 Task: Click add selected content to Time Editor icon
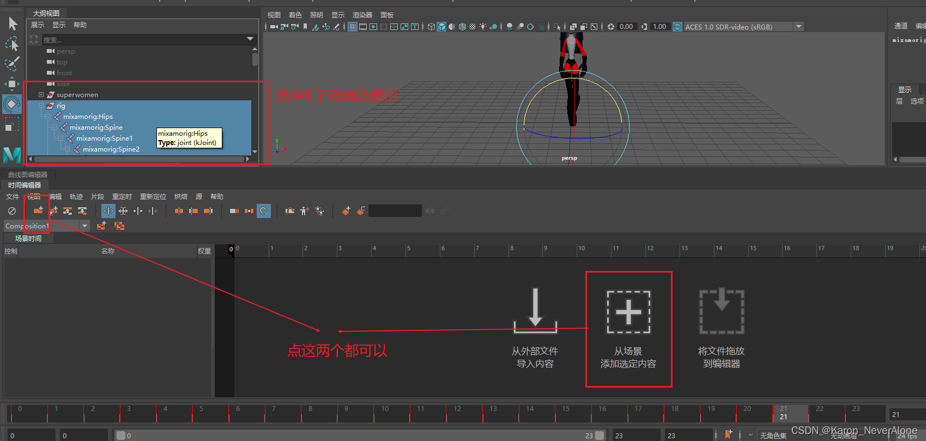click(x=38, y=210)
